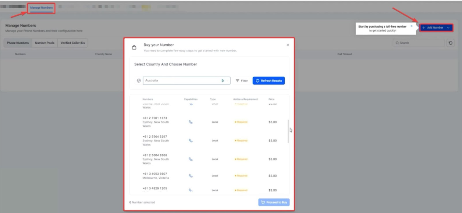Viewport: 462px width, 213px height.
Task: Go to the Manage Numbers top tab
Action: click(x=41, y=7)
